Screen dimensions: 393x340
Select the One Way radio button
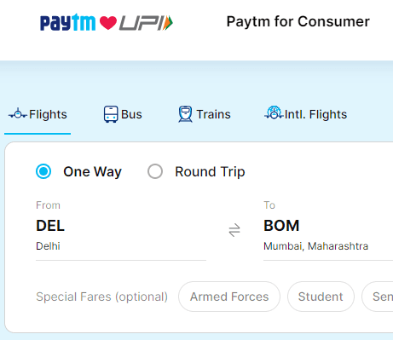[43, 171]
